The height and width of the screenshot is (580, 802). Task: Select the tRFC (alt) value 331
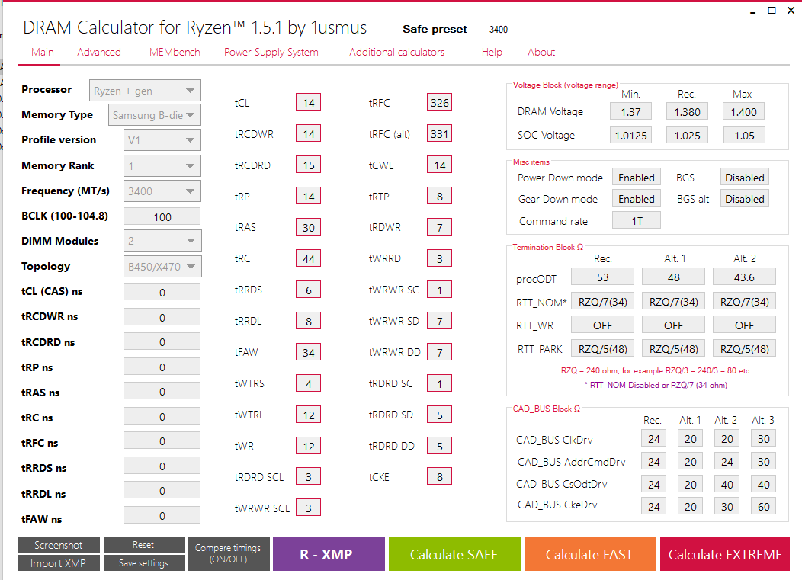pyautogui.click(x=439, y=133)
